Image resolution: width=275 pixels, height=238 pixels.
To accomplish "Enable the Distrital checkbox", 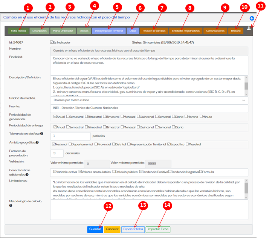I will (x=114, y=144).
